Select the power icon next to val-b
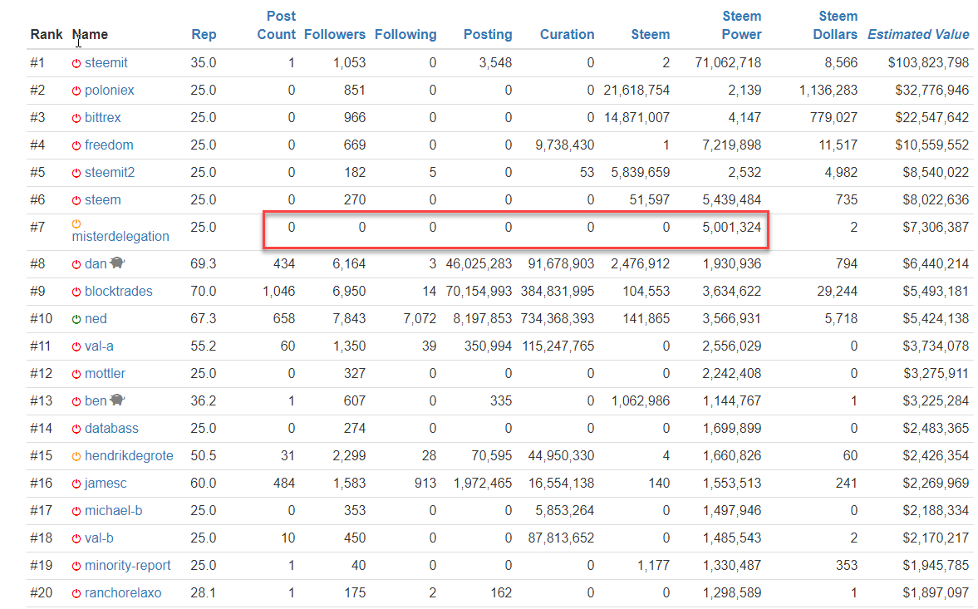The image size is (978, 609). point(76,538)
